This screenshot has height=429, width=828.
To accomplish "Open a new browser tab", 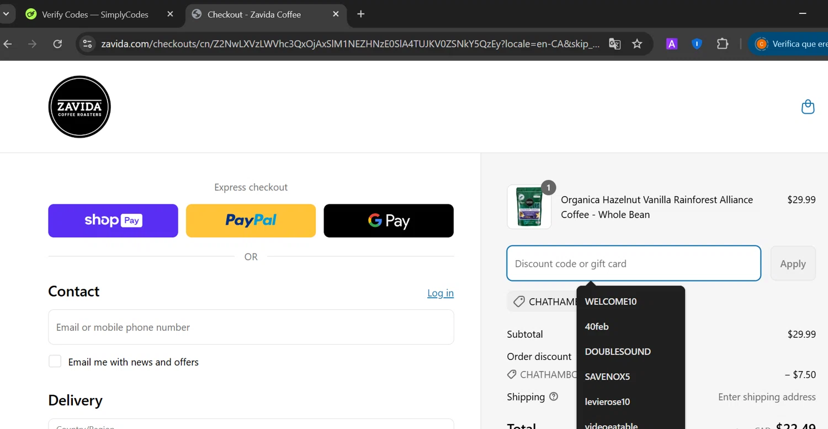I will (x=361, y=14).
